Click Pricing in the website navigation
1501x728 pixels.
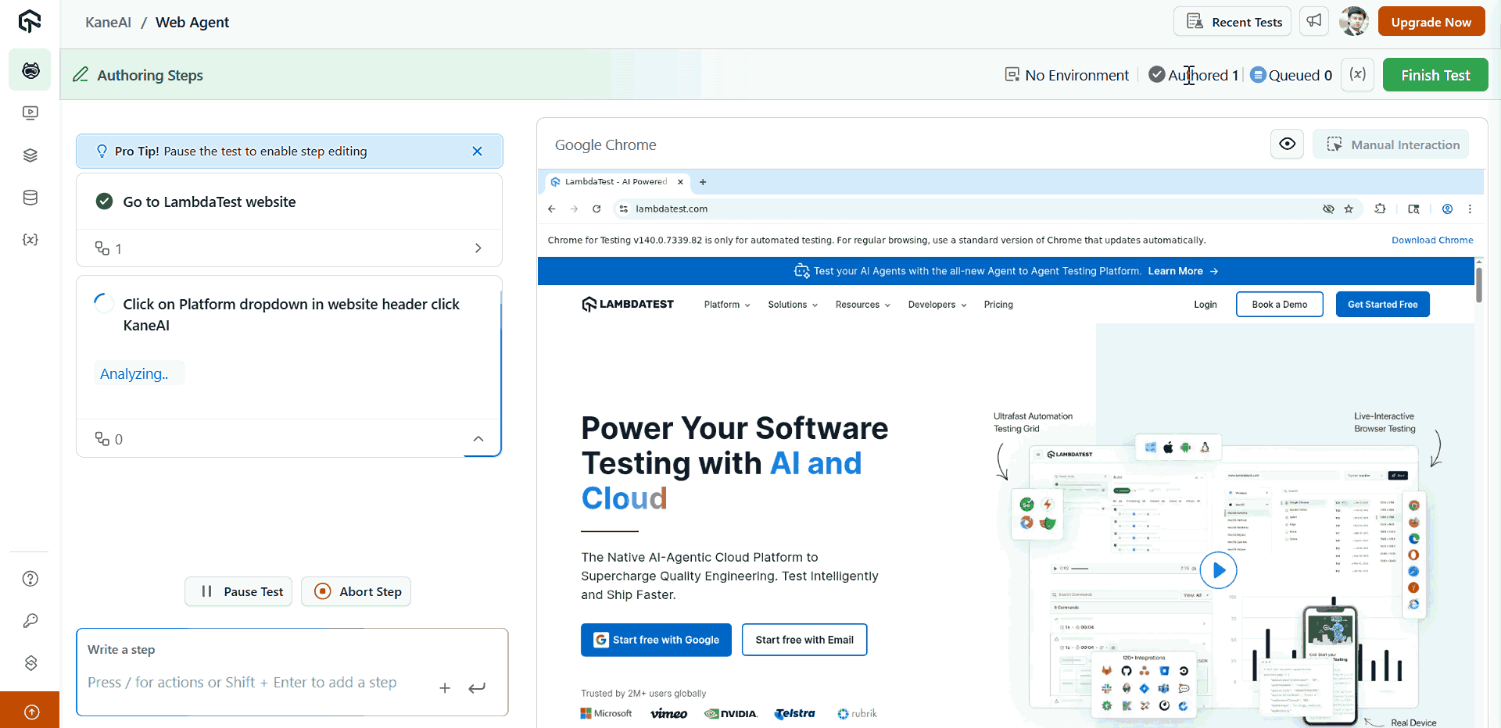tap(998, 305)
